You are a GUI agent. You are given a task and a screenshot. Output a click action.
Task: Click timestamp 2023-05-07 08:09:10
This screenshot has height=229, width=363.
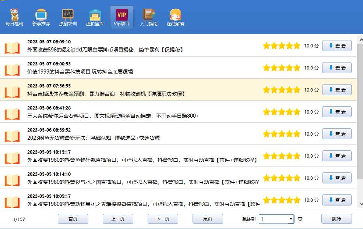tap(49, 42)
